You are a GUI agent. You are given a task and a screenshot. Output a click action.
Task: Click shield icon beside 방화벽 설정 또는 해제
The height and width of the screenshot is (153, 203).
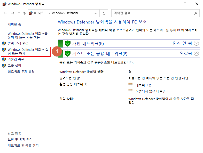4,50
